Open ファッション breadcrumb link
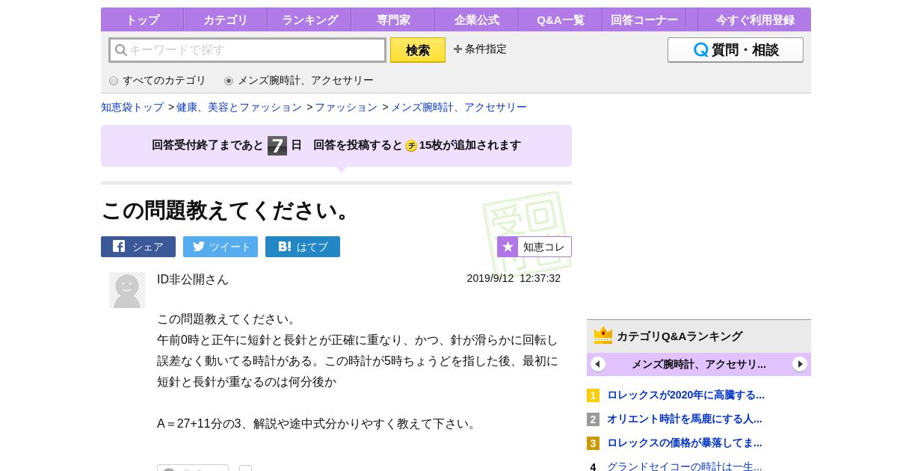The image size is (897, 471). (346, 107)
